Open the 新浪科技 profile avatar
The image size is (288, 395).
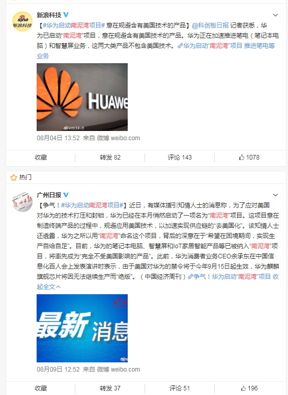tap(22, 21)
